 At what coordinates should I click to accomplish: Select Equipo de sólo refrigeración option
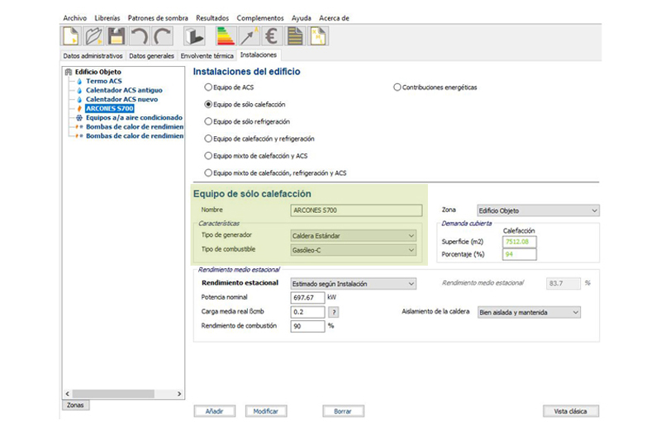[208, 121]
